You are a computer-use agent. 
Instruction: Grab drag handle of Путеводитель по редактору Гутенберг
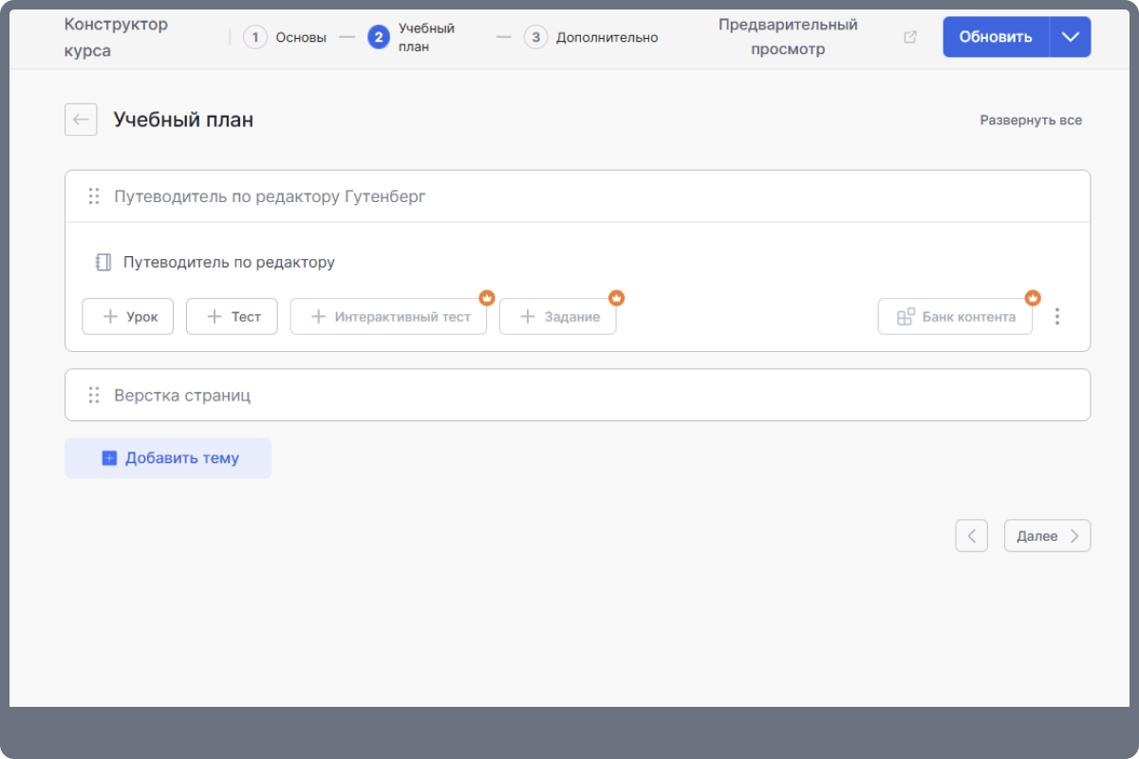coord(94,196)
